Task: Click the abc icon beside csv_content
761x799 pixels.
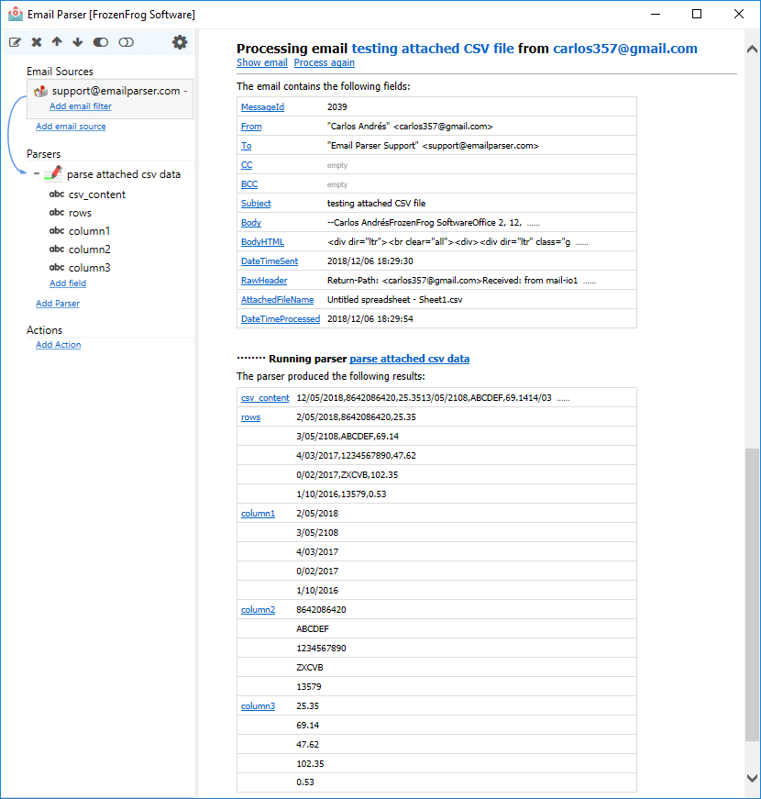Action: coord(57,194)
